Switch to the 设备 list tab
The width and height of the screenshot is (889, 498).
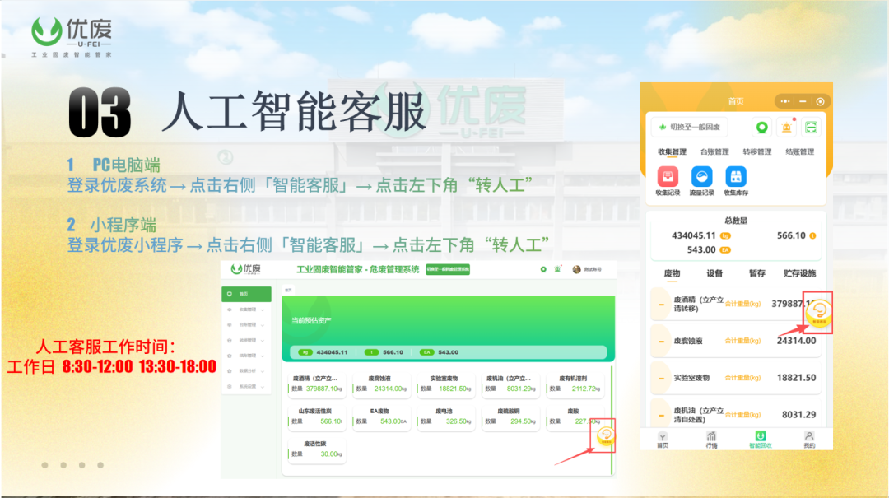pos(714,273)
